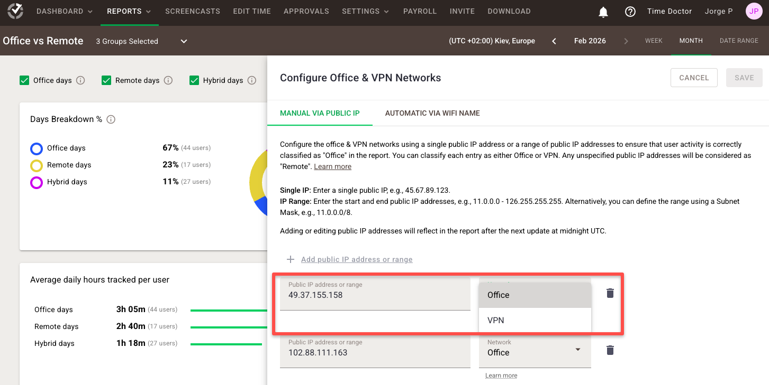Open the Screencasts menu item

[x=193, y=11]
